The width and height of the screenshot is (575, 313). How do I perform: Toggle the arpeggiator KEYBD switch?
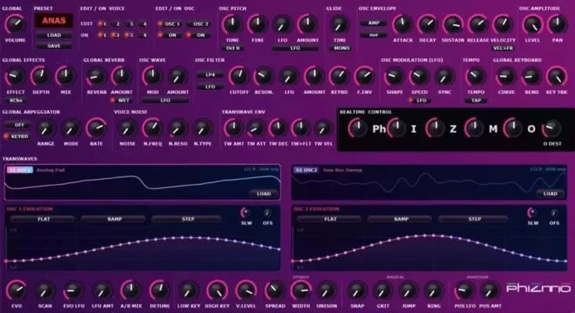[16, 136]
